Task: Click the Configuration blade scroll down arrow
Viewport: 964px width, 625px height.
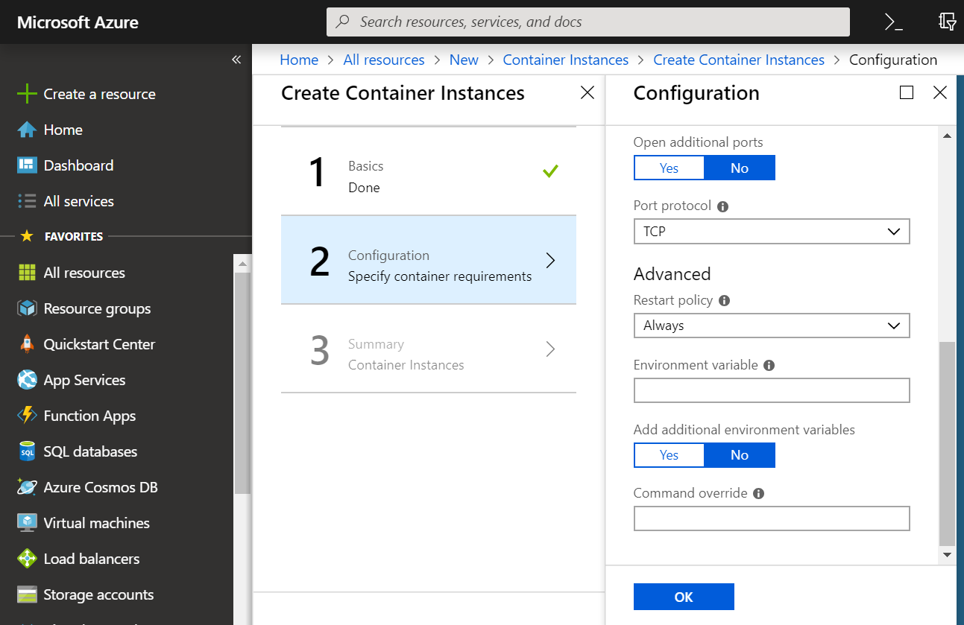Action: (x=947, y=555)
